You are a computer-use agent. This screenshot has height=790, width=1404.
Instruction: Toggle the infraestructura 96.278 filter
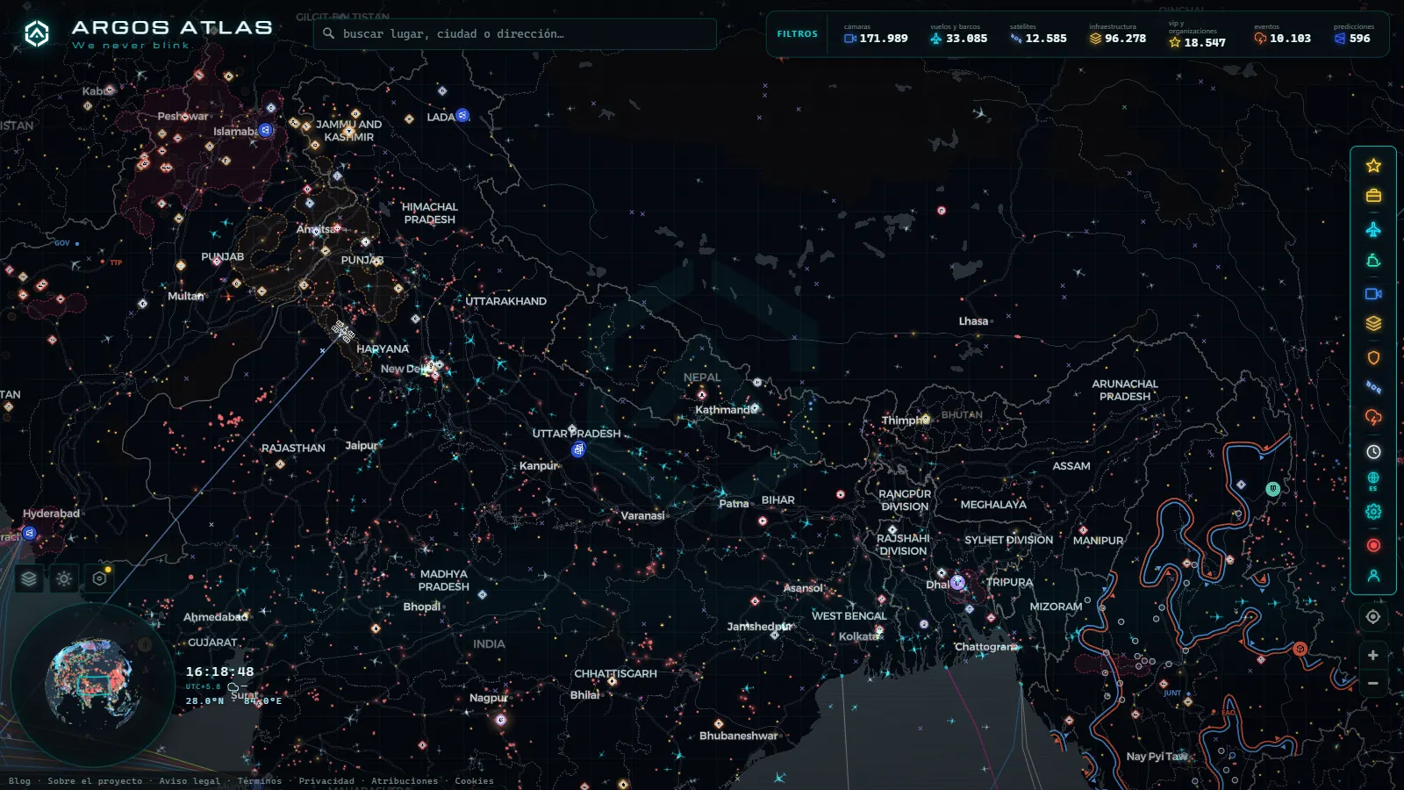coord(1118,34)
